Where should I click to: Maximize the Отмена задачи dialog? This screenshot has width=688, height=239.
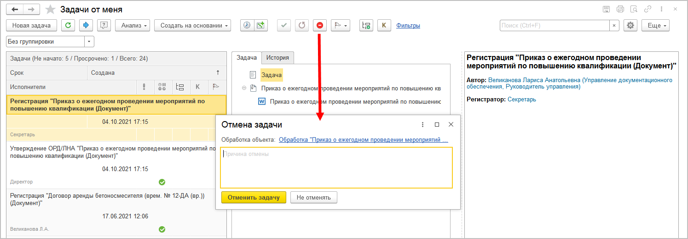pyautogui.click(x=437, y=124)
